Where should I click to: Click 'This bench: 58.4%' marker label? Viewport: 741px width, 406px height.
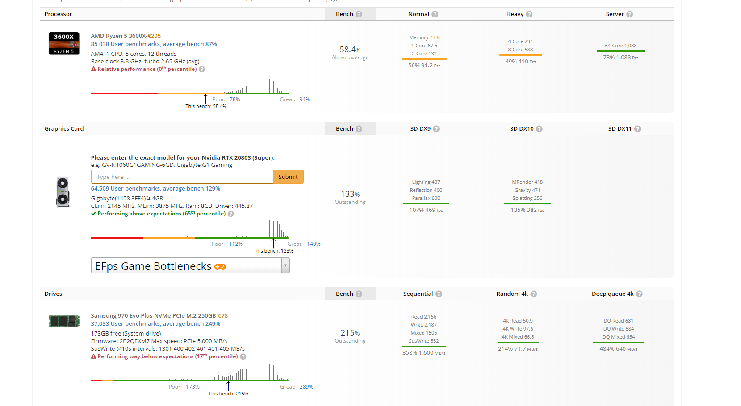[206, 107]
